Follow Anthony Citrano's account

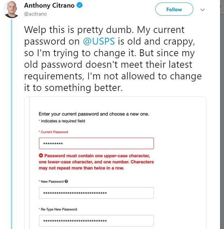174,9
